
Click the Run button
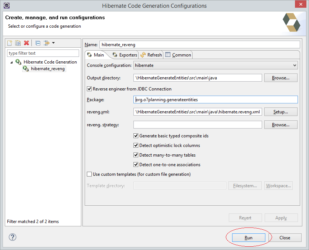[x=248, y=238]
